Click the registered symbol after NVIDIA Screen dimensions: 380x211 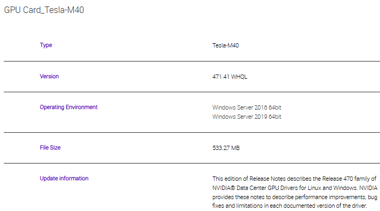tap(233, 188)
